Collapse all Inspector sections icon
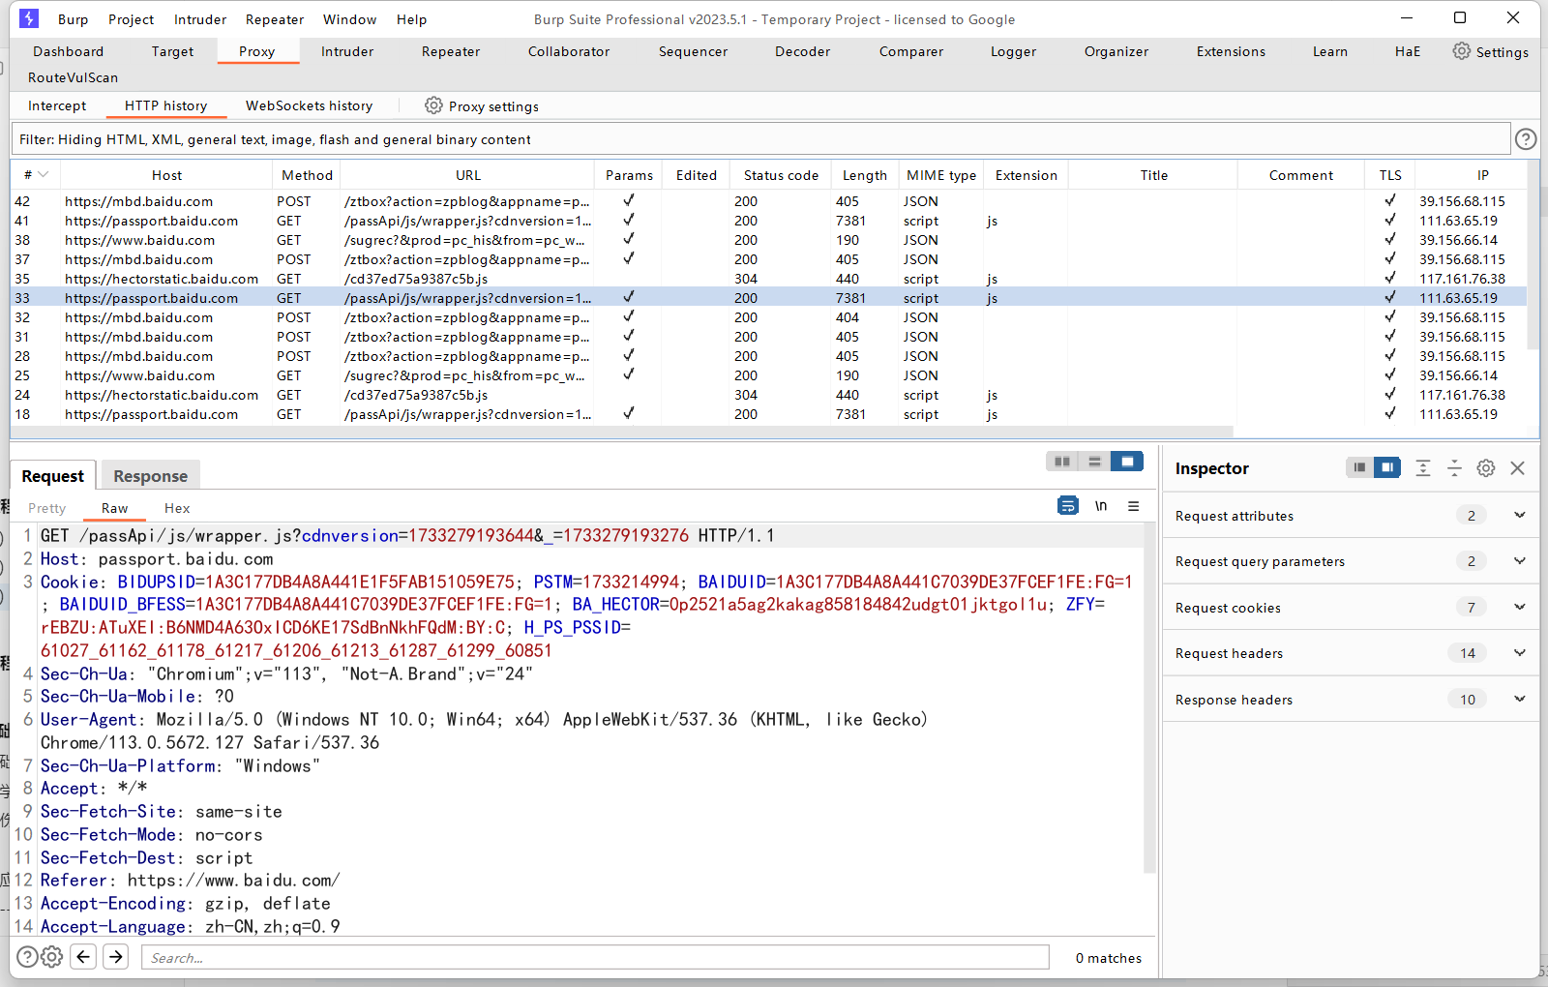This screenshot has width=1548, height=987. tap(1454, 468)
